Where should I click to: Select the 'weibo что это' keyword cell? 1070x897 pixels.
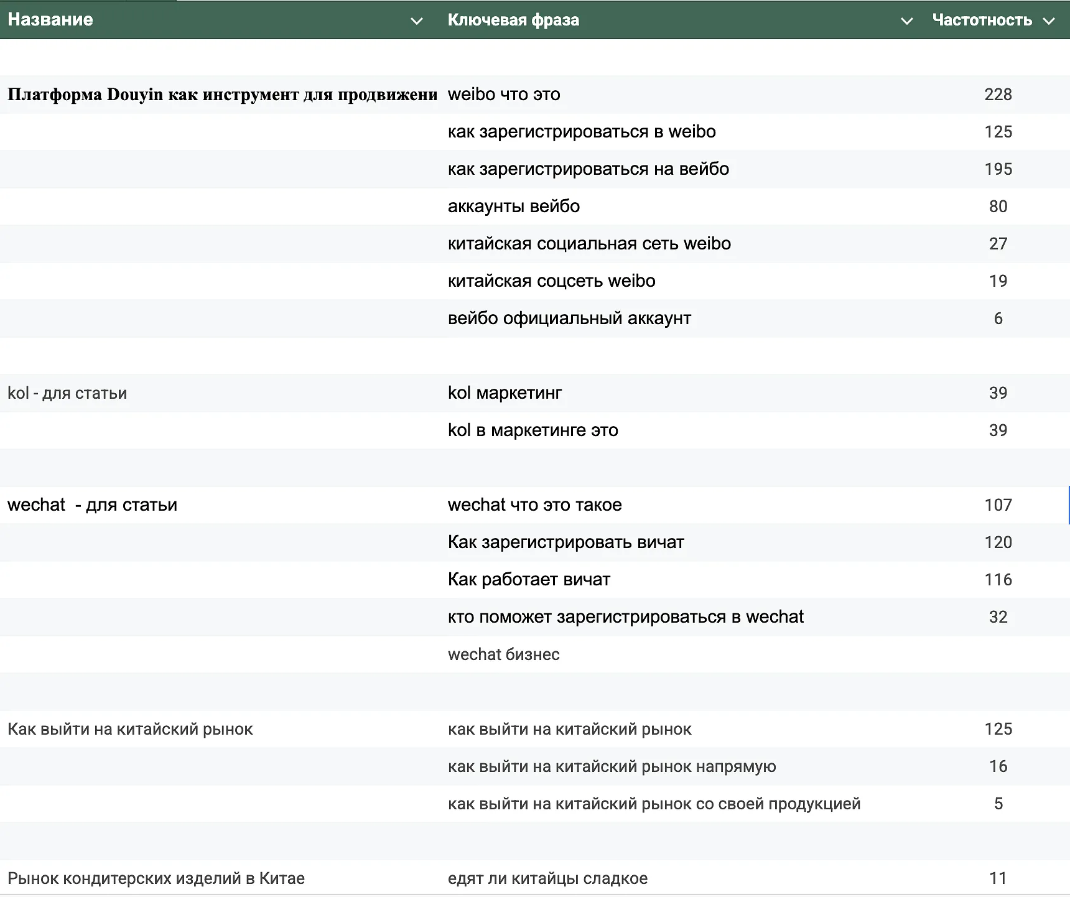pyautogui.click(x=504, y=95)
